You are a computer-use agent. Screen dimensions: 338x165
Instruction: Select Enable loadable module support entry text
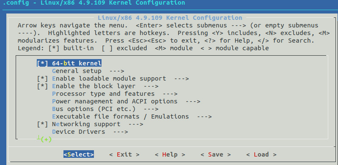[x=109, y=78]
